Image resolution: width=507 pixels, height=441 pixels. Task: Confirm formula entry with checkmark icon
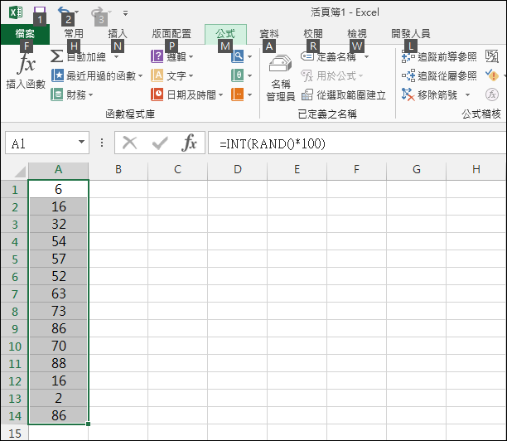pos(160,143)
